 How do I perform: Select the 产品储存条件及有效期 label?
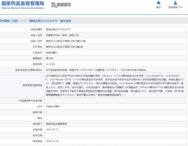click(30, 101)
